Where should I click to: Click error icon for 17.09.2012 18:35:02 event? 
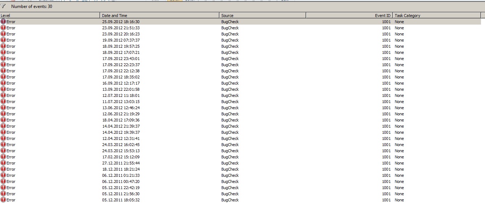click(3, 77)
